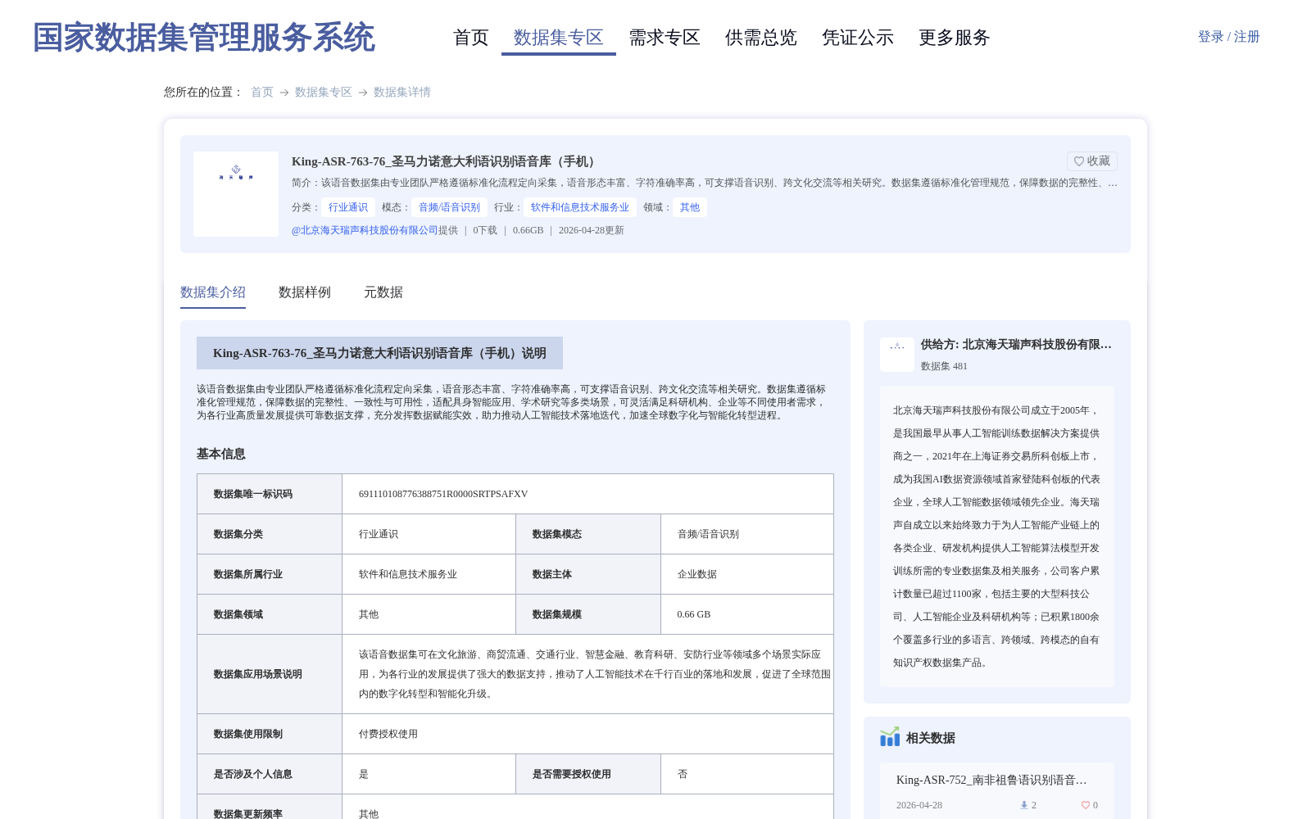This screenshot has width=1311, height=819.
Task: Click 相关数据 section heading
Action: point(931,738)
